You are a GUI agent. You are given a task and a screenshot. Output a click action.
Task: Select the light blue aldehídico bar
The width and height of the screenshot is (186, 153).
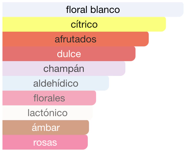point(92,83)
